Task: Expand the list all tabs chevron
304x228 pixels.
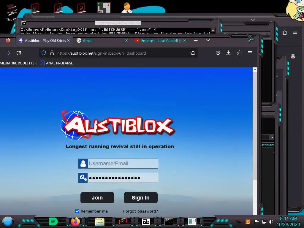Action: [208, 40]
